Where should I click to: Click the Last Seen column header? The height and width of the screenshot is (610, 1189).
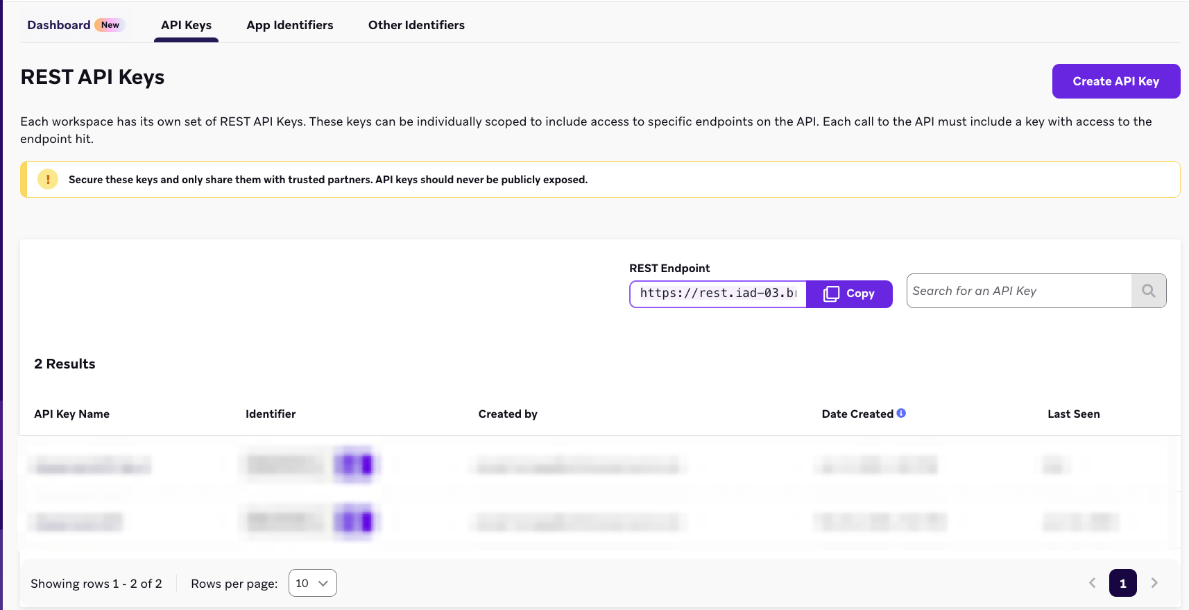pos(1074,414)
